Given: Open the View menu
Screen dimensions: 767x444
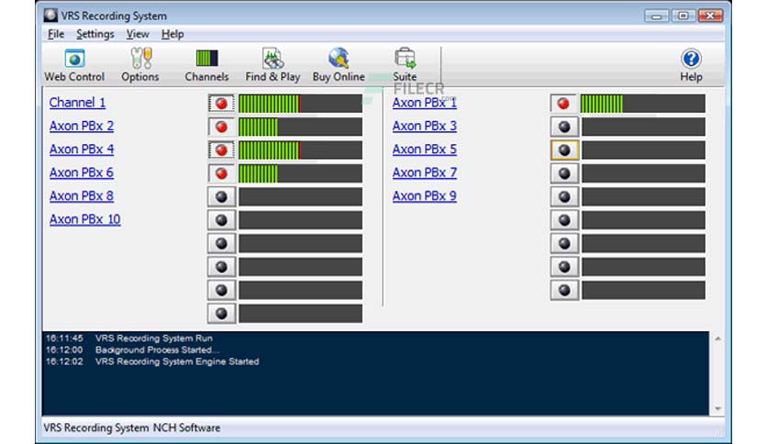Looking at the screenshot, I should click(138, 34).
